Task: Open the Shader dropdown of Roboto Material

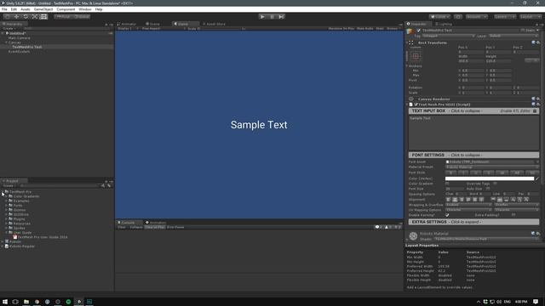Action: coord(486,239)
